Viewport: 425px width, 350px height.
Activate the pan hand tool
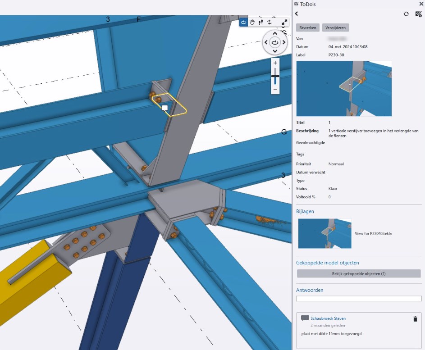[x=252, y=22]
